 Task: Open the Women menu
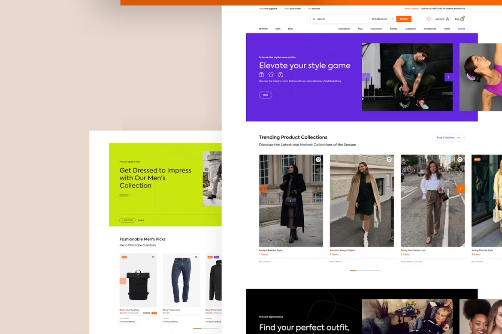pos(263,29)
